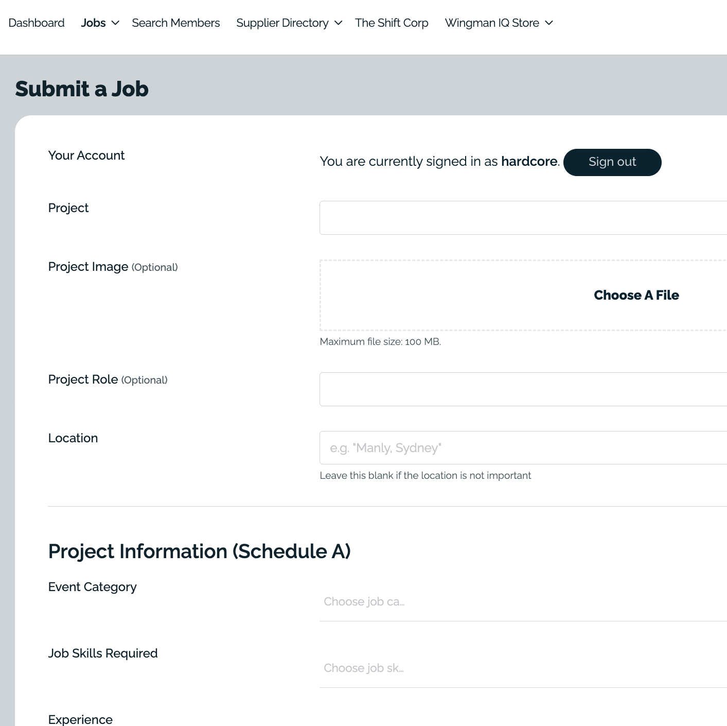The height and width of the screenshot is (726, 727).
Task: Click Choose A File upload area
Action: (x=636, y=295)
